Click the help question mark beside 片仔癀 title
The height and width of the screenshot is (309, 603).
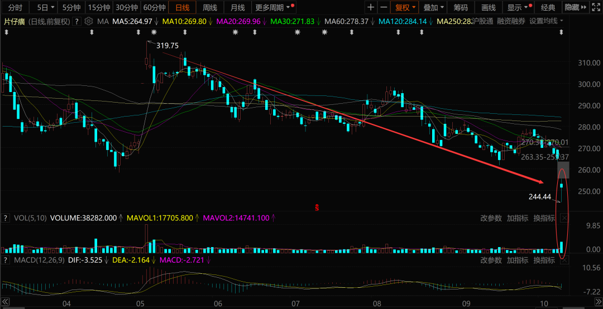(x=77, y=22)
